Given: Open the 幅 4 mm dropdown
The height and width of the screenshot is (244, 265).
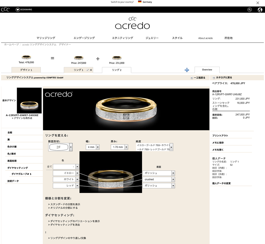Looking at the screenshot, I should pos(97,147).
